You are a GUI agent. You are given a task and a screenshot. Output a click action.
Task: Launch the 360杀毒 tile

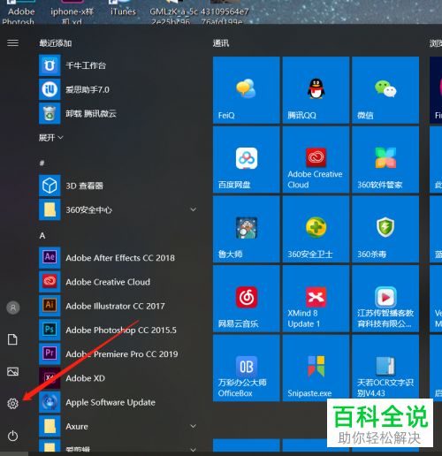click(385, 229)
